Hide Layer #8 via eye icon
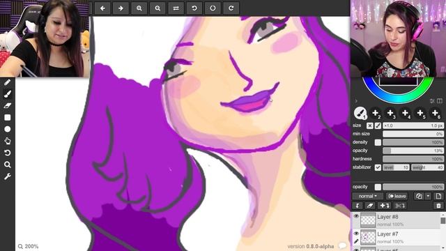 (x=356, y=216)
